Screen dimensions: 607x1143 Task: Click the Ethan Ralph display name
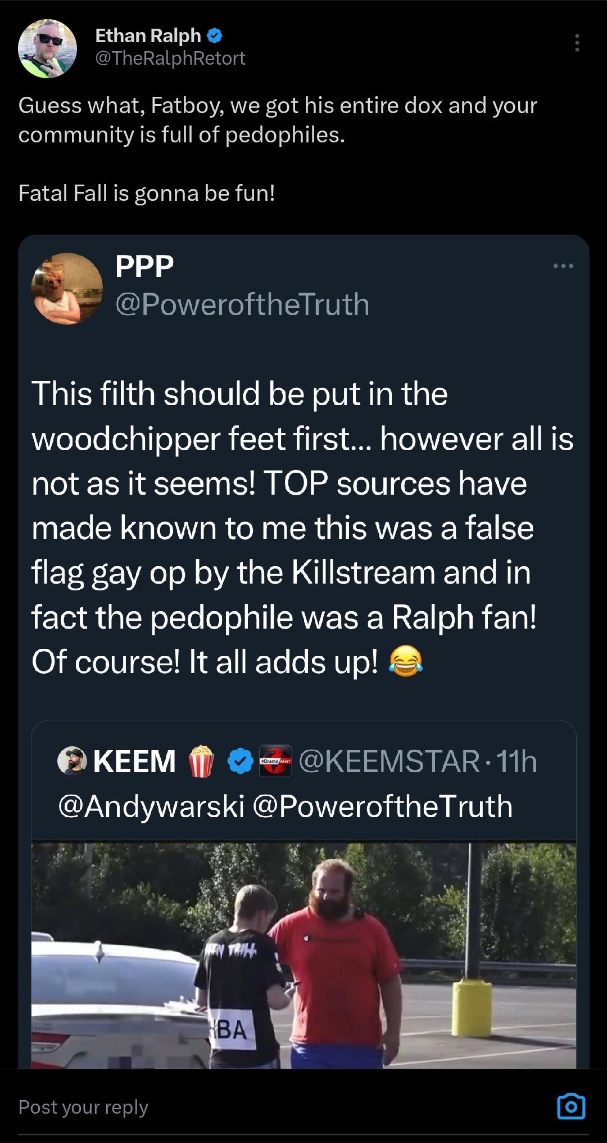(148, 36)
